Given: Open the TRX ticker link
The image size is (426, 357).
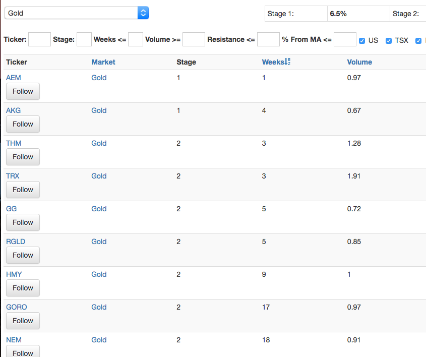Looking at the screenshot, I should tap(13, 176).
